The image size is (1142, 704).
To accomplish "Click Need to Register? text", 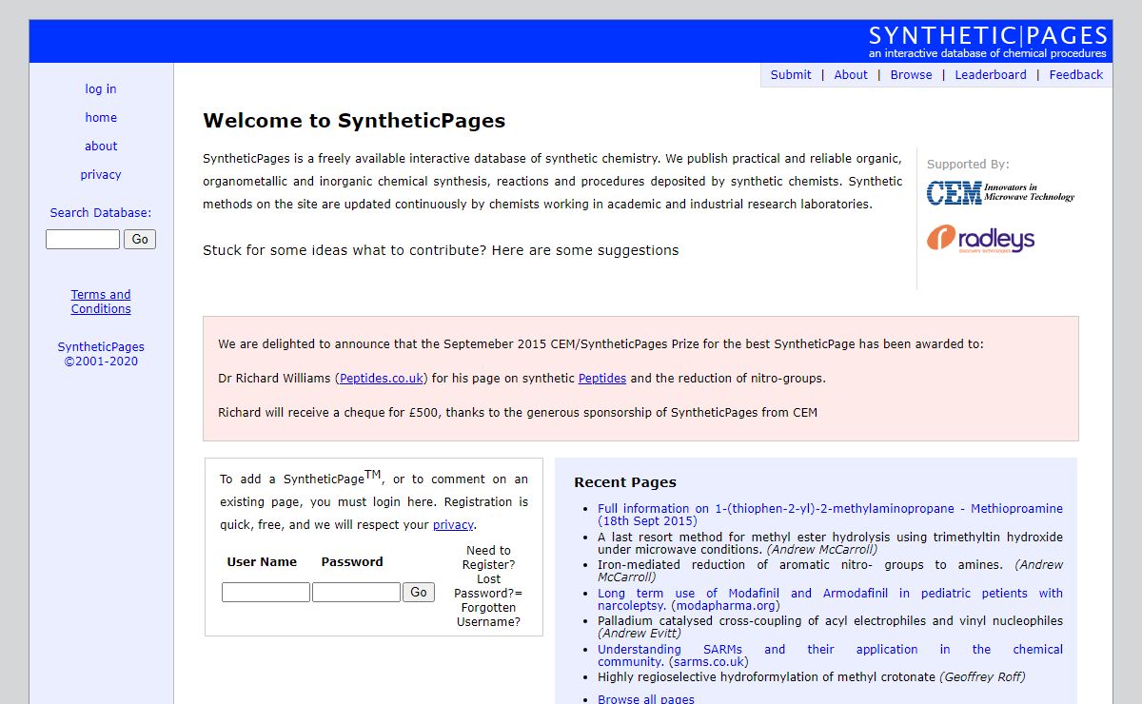I will [488, 557].
